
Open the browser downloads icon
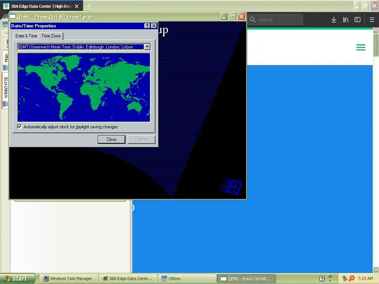point(334,20)
